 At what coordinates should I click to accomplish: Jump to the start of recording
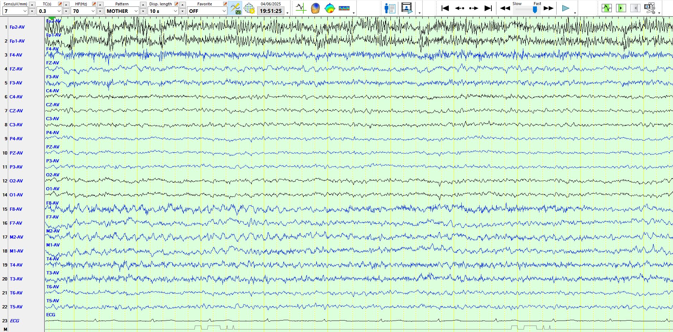[445, 8]
